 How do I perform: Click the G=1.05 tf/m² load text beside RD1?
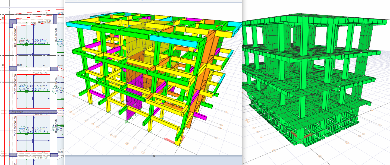tap(37, 40)
